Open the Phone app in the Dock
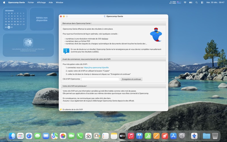Screen dimensions: 227x142 [x=80, y=136]
